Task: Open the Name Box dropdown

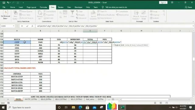Action: [13, 26]
